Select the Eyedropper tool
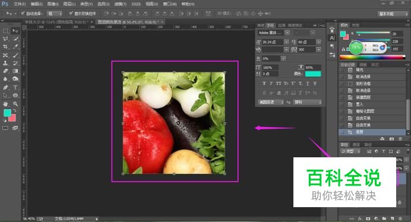 15,47
